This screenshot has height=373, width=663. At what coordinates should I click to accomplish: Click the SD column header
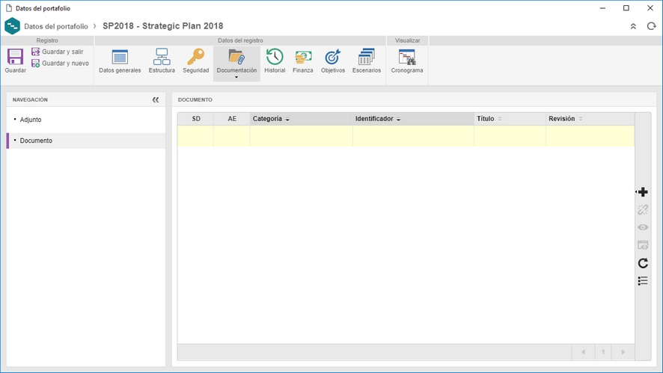coord(196,119)
